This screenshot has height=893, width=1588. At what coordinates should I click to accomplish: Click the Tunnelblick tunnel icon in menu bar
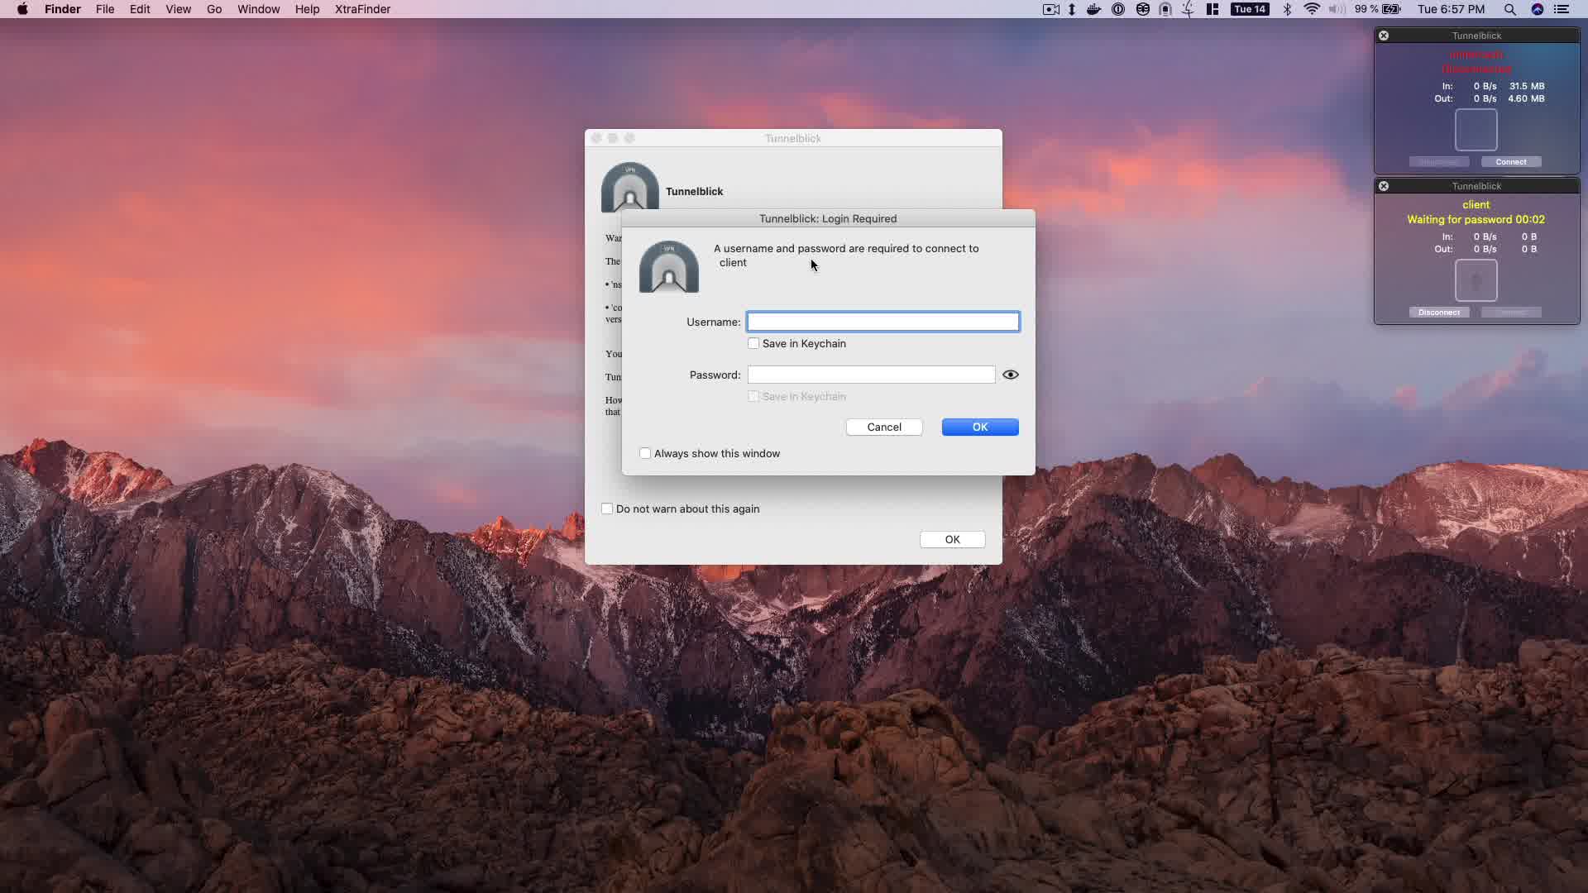1165,9
